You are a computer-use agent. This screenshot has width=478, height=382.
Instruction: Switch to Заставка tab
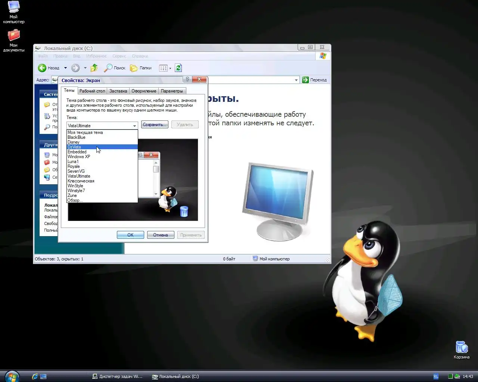tap(118, 91)
